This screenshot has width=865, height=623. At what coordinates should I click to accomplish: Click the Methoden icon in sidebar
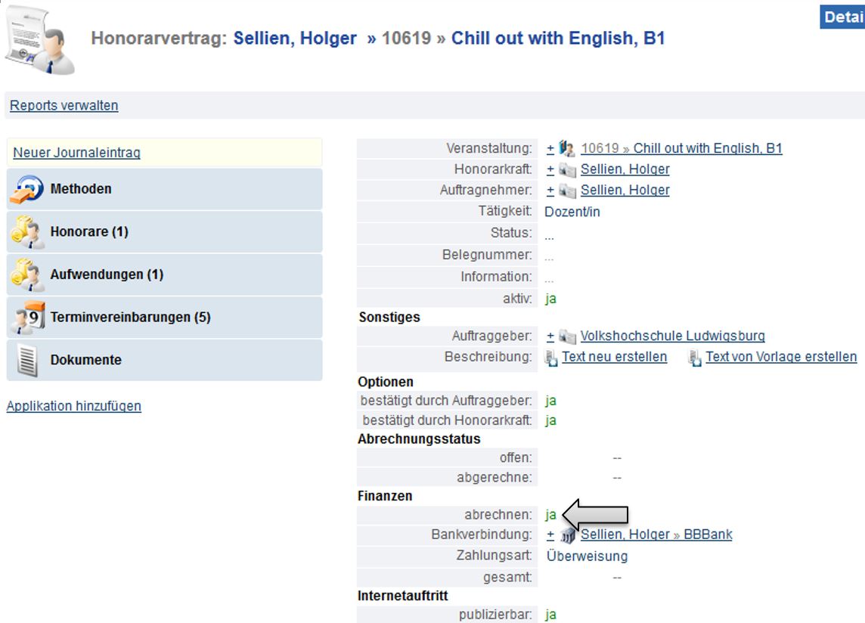point(27,190)
